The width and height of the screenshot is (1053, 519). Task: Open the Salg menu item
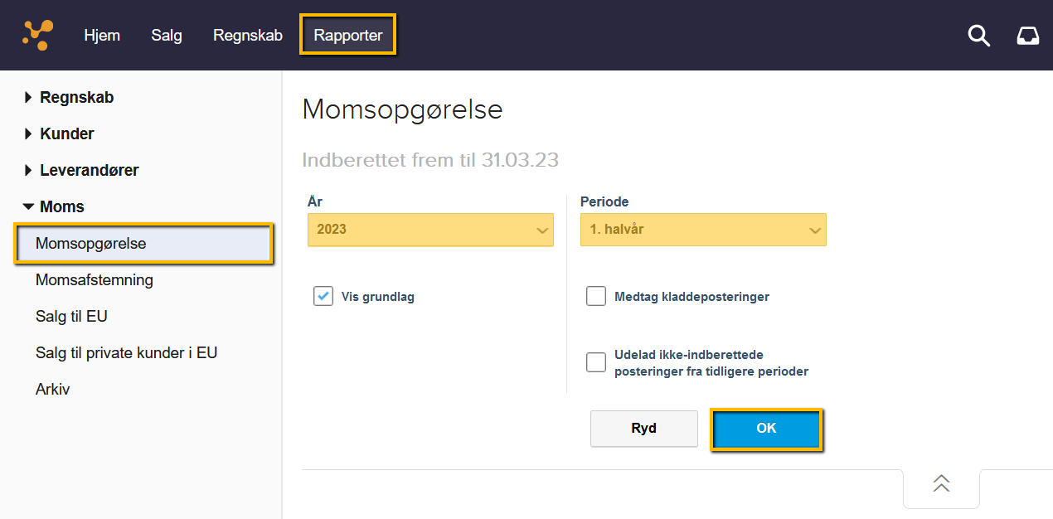(166, 35)
